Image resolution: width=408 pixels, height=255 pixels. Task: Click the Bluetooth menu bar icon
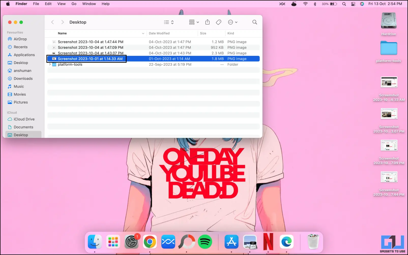point(315,4)
